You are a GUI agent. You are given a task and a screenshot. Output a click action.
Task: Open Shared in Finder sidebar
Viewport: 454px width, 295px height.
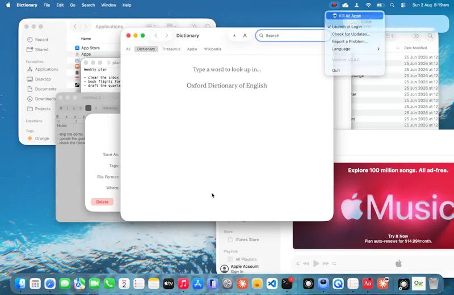click(x=41, y=49)
